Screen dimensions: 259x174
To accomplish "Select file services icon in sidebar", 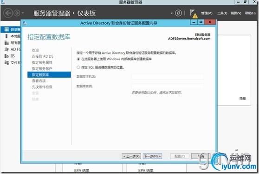I will 6,63.
